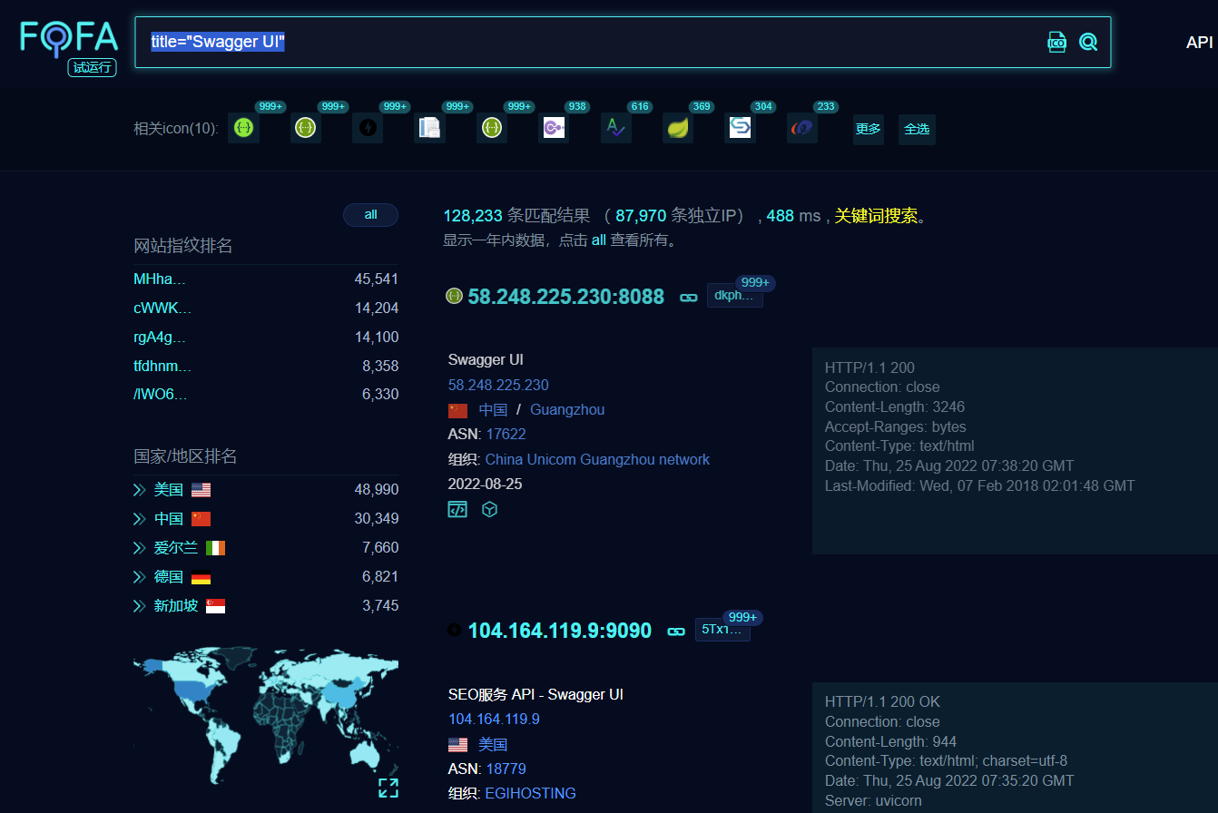The image size is (1218, 813).
Task: Click 更多 to show more icons
Action: click(869, 129)
